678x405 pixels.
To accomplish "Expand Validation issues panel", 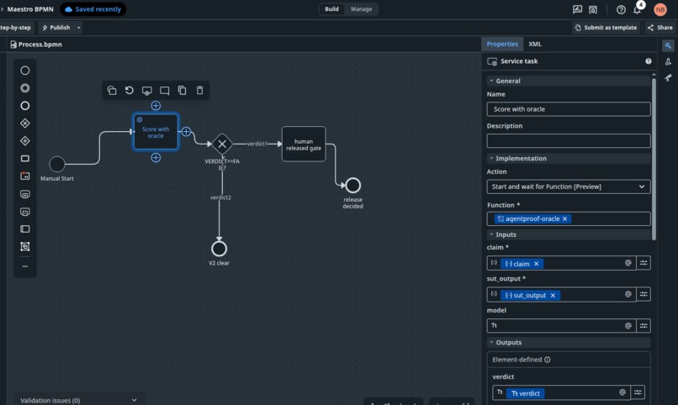I will tap(134, 400).
